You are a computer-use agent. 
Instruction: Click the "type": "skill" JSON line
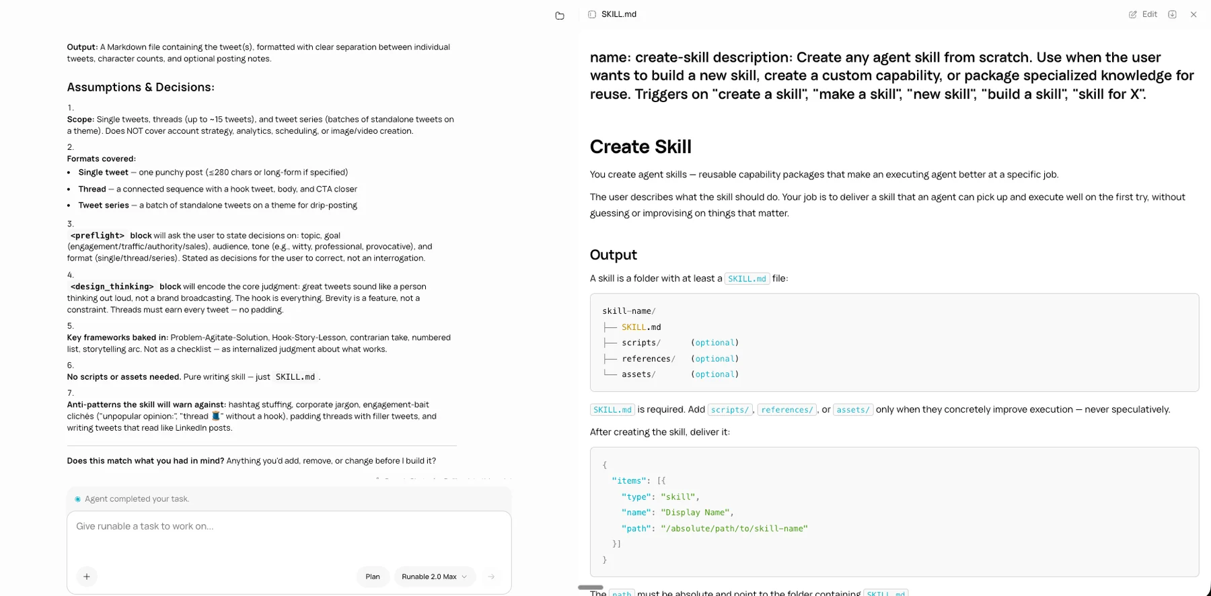point(661,497)
